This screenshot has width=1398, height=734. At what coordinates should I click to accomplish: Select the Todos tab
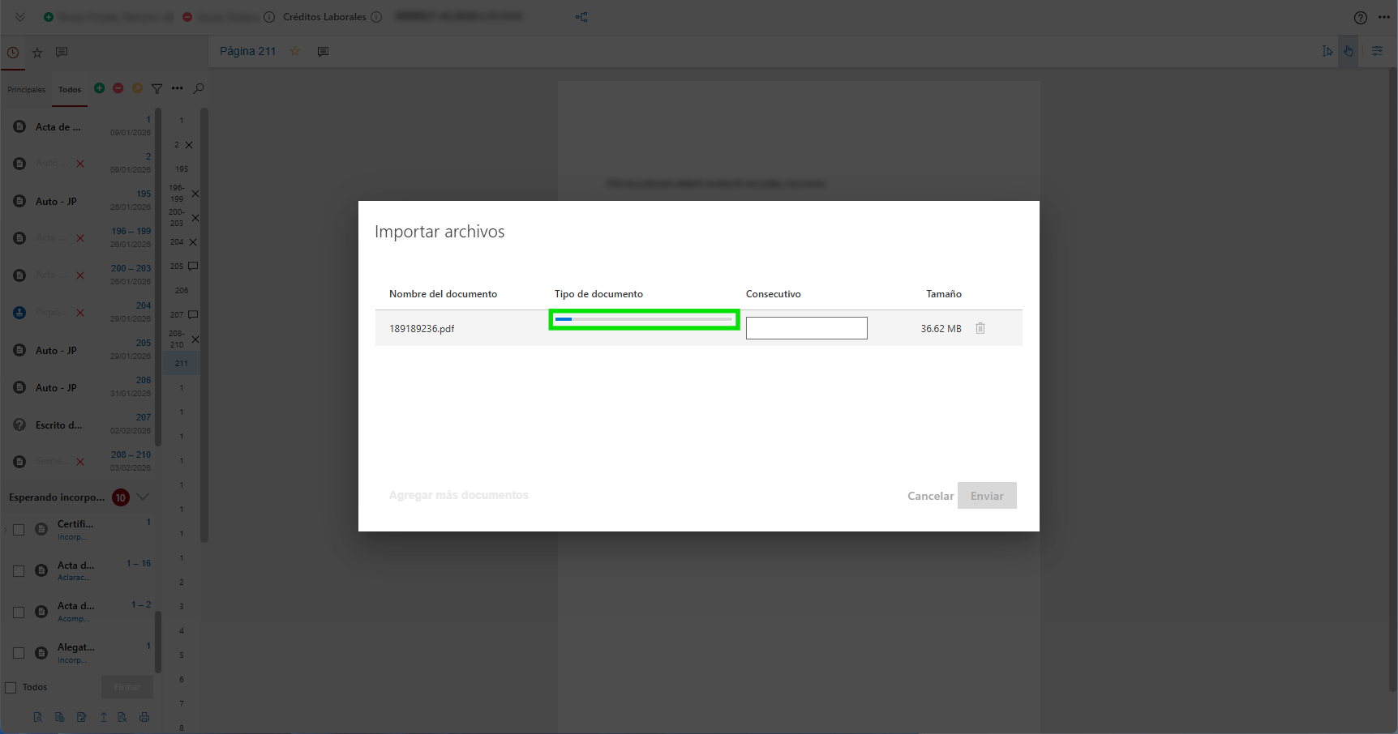click(x=70, y=90)
